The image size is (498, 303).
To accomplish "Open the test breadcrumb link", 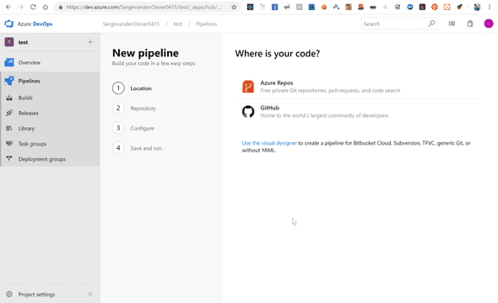I will coord(178,24).
